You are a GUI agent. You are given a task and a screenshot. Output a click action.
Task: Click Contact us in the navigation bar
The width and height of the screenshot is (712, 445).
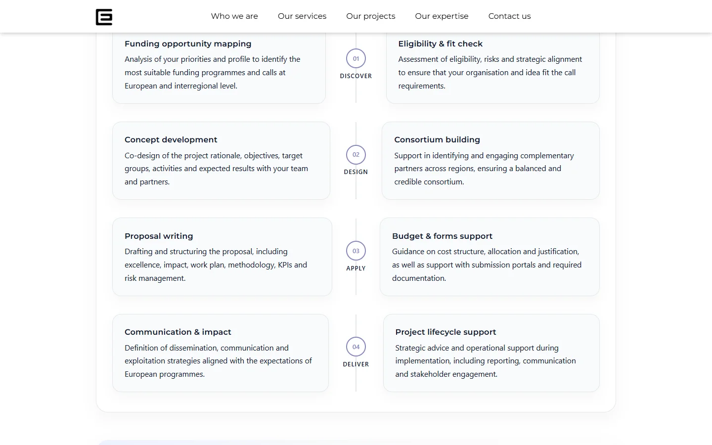[509, 16]
